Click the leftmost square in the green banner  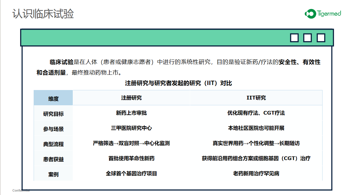(294, 38)
